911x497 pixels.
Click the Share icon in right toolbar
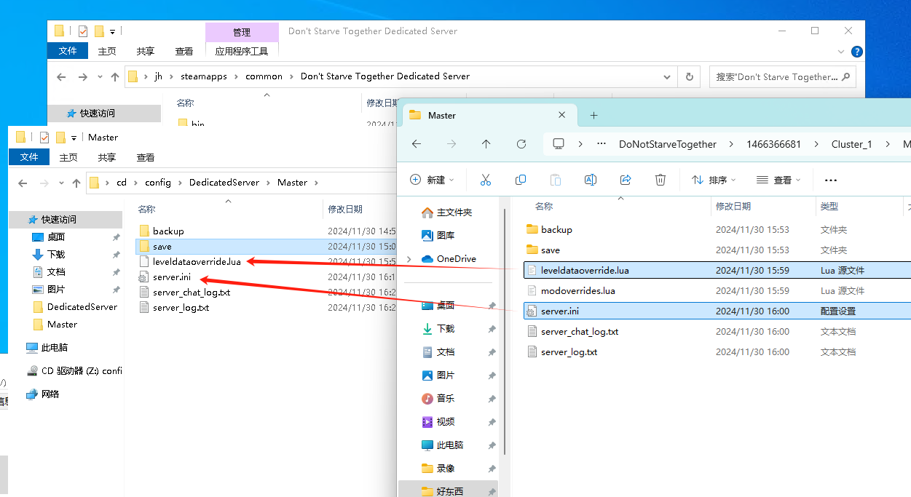tap(626, 180)
